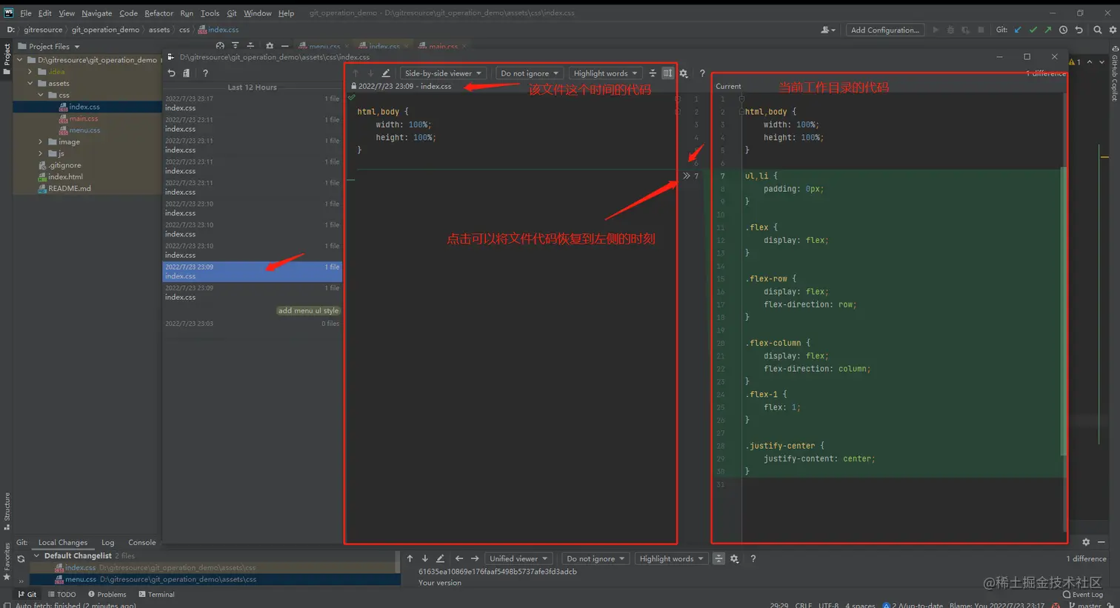The image size is (1120, 608).
Task: Open Event Log
Action: (x=1083, y=595)
